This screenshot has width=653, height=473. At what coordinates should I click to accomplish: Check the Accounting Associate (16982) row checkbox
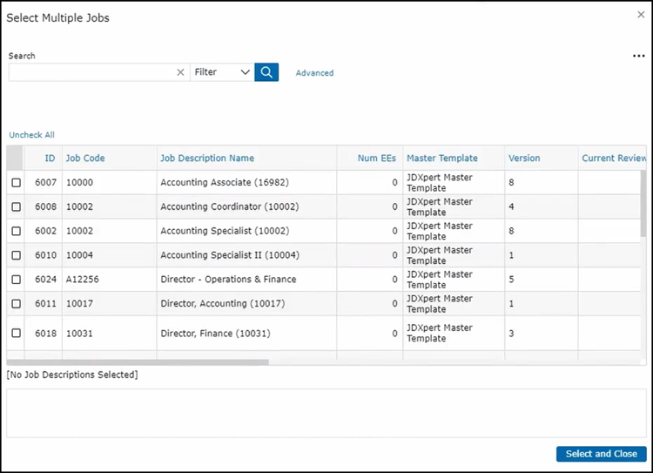pyautogui.click(x=16, y=183)
